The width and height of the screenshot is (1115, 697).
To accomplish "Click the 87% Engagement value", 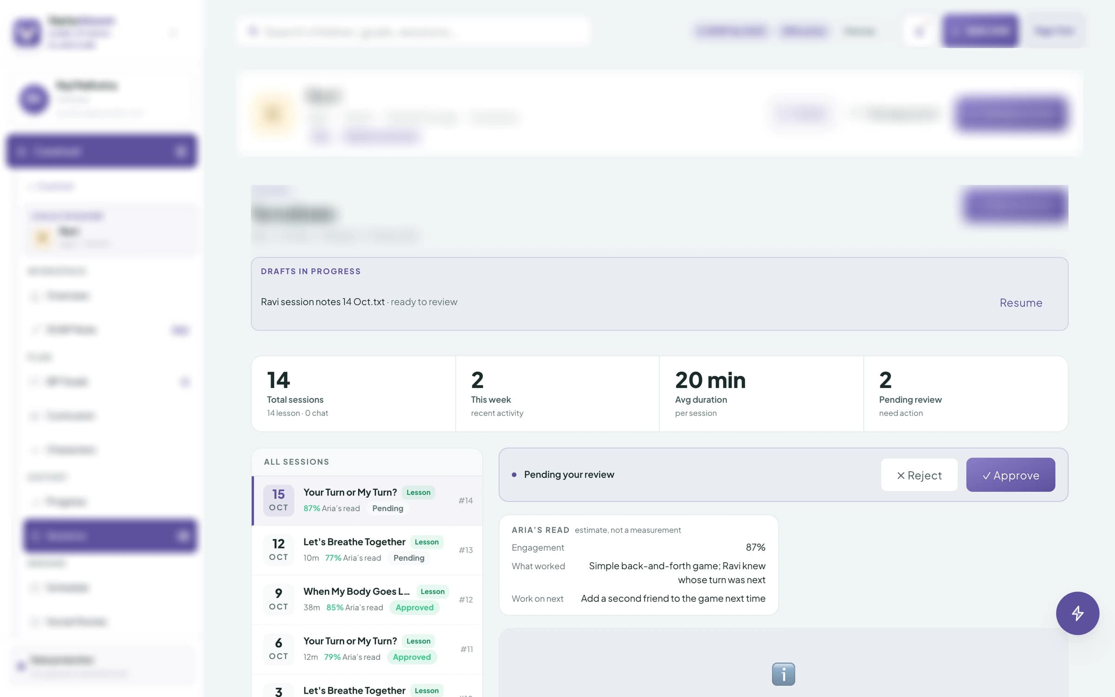I will (755, 547).
